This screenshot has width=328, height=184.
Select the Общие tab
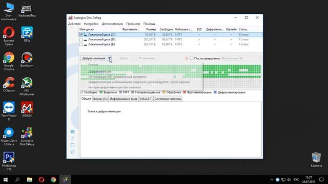pos(86,99)
